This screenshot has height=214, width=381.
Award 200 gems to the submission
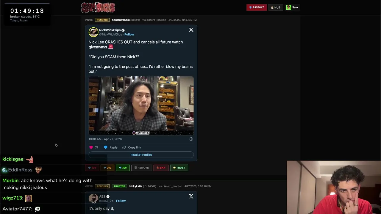point(107,168)
